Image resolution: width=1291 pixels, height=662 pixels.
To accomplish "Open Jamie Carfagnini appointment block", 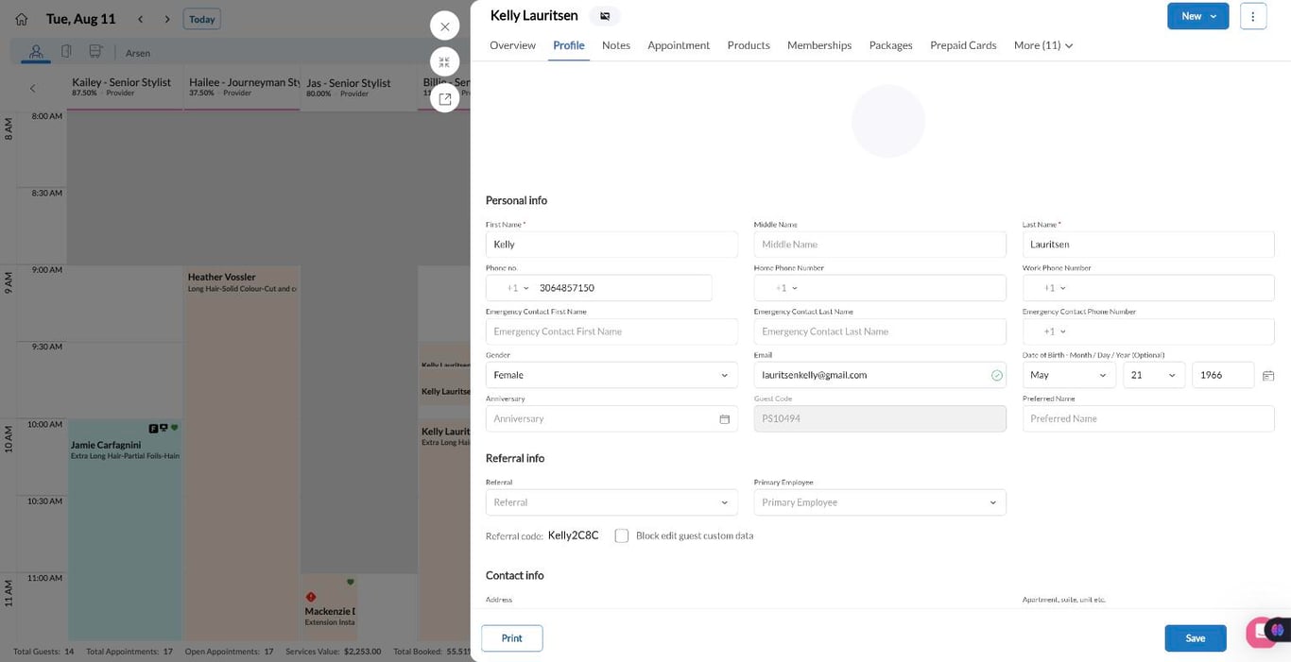I will click(x=125, y=531).
